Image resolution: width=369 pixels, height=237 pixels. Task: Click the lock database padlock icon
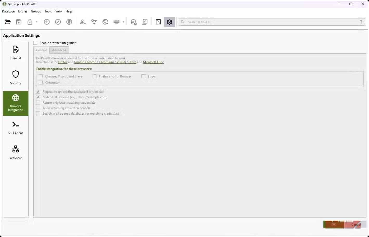(30, 22)
